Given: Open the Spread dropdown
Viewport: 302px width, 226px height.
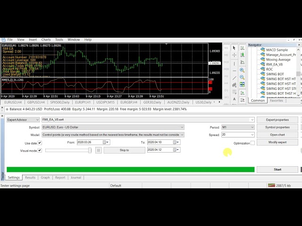Looking at the screenshot, I should [x=252, y=135].
